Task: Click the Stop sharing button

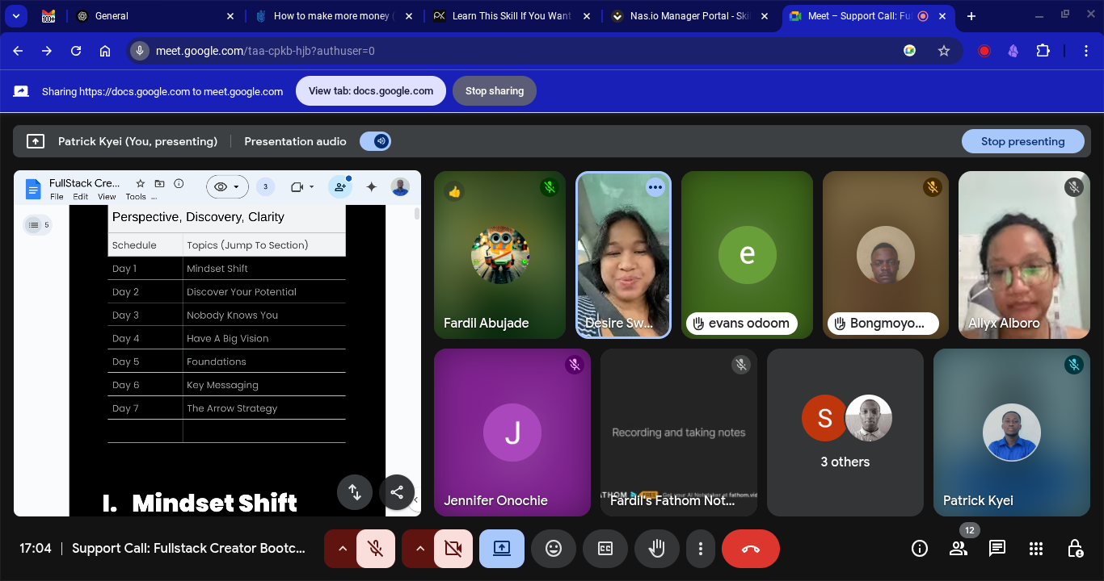Action: click(x=495, y=91)
